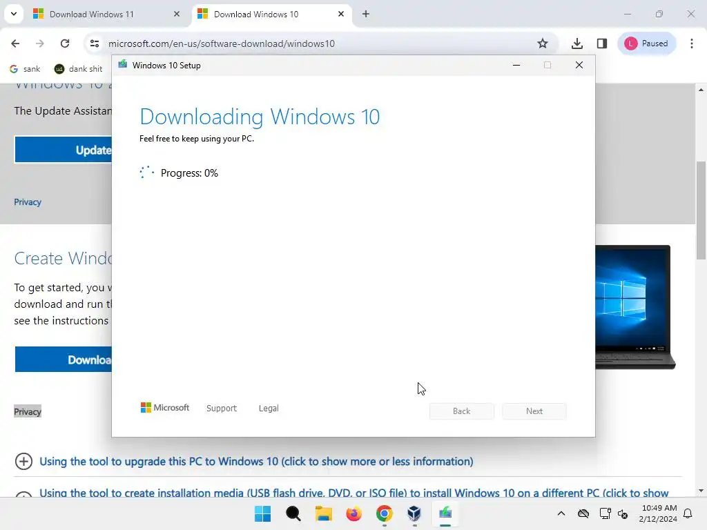Viewport: 707px width, 530px height.
Task: Expand Using the tool to upgrade this PC
Action: (x=256, y=462)
